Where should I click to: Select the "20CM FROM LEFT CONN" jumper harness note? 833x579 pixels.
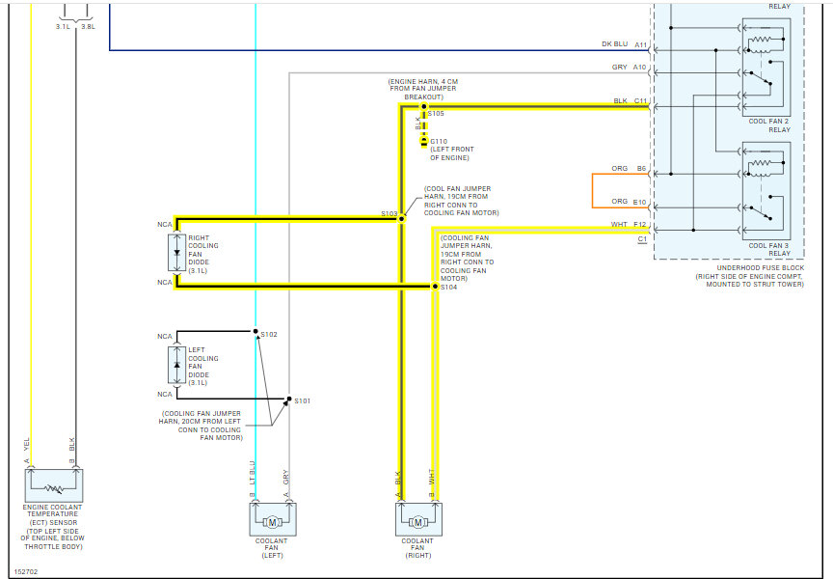(x=201, y=426)
